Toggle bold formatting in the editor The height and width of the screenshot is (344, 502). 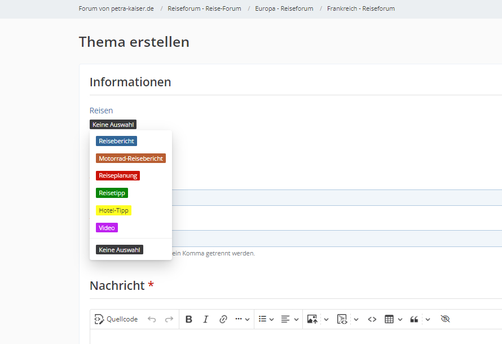[189, 319]
